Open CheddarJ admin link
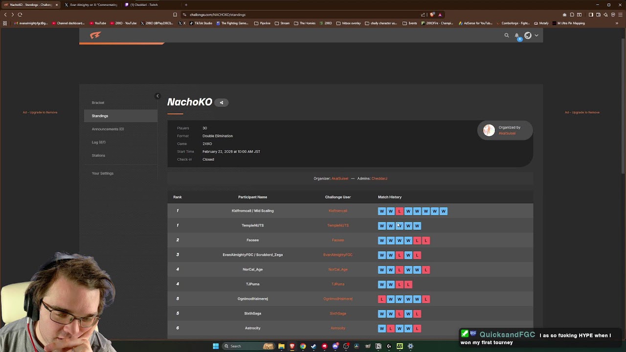This screenshot has width=626, height=352. (379, 178)
